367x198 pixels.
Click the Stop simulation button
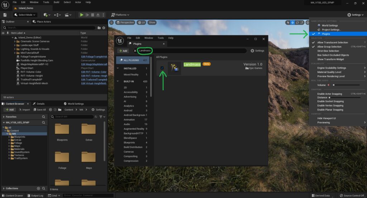[93, 15]
